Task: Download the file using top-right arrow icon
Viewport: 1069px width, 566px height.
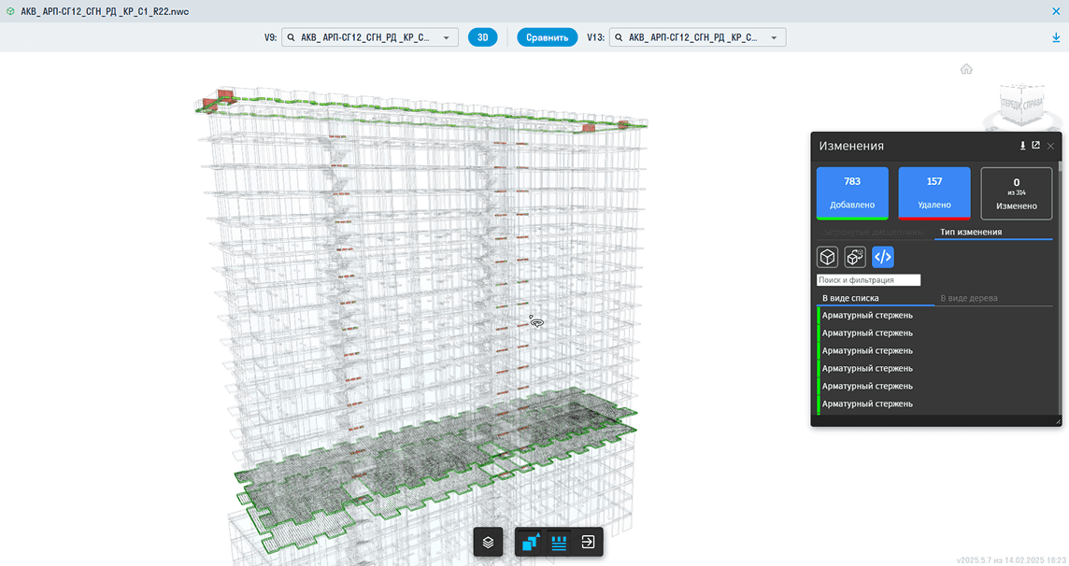Action: click(x=1056, y=38)
